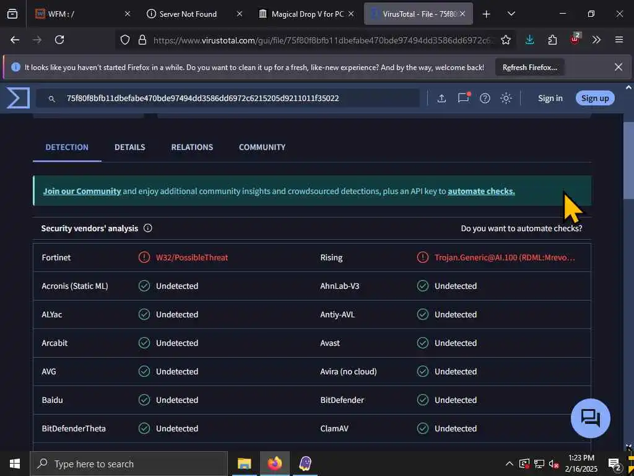Click the W32/PossibleThreat detection text
Screen dimensions: 634x476
(x=192, y=257)
